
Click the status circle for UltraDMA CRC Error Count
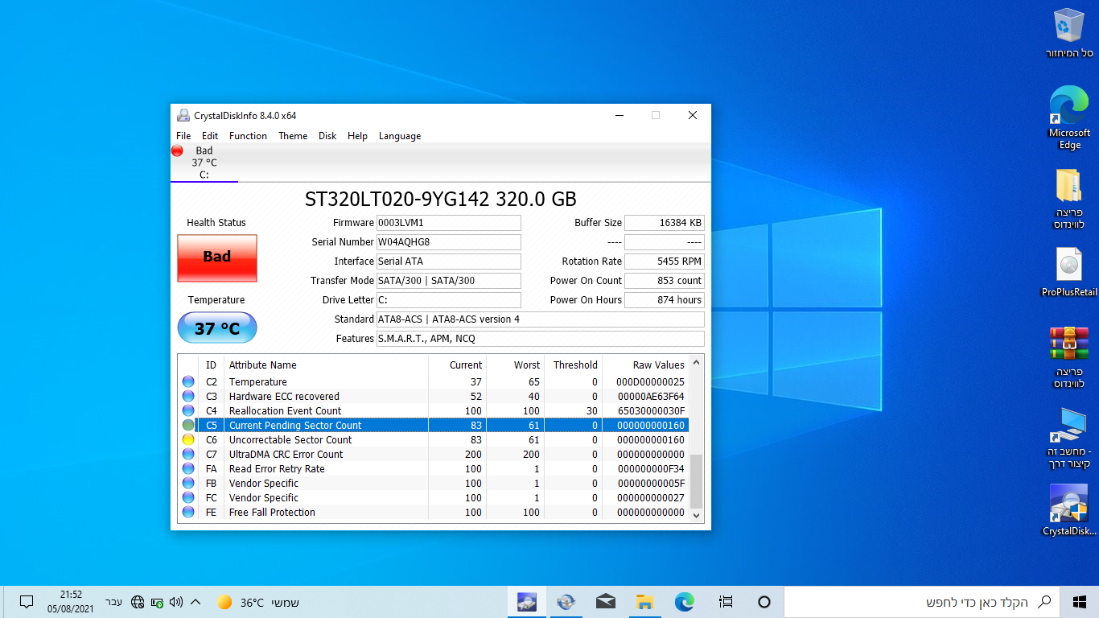(x=188, y=454)
